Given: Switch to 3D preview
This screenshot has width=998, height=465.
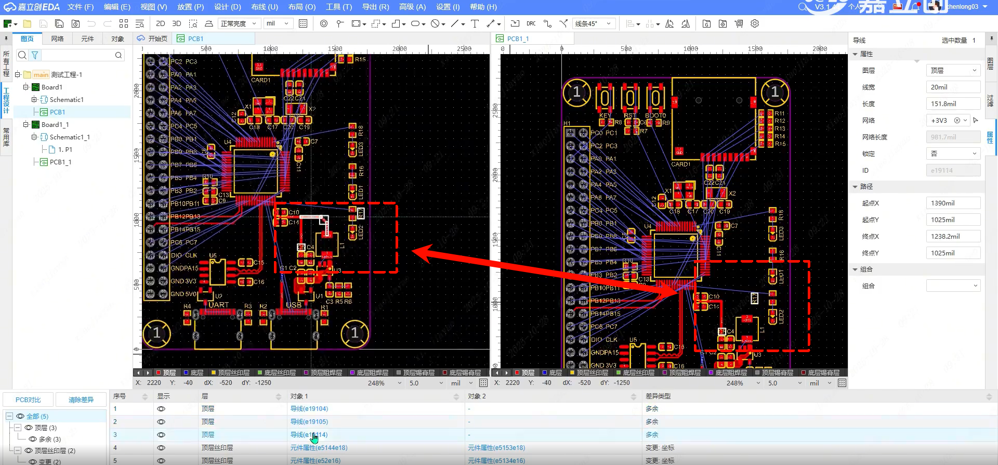Looking at the screenshot, I should coord(177,23).
